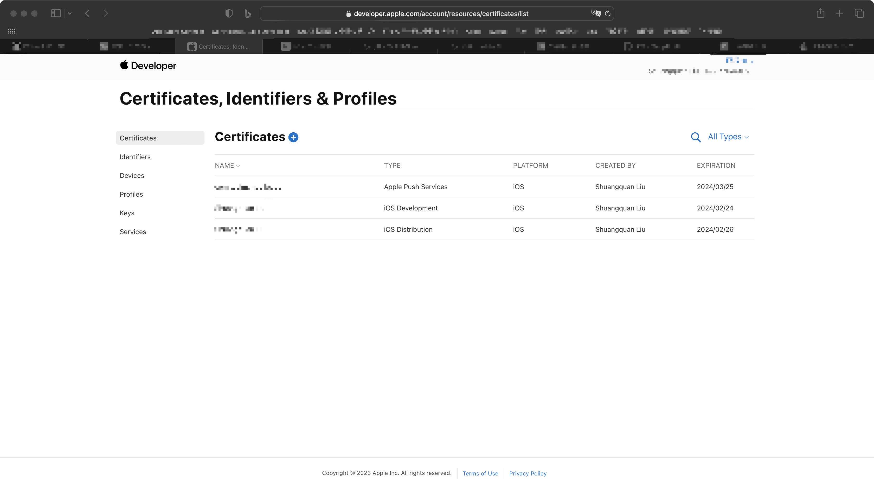Select the iOS Distribution certificate row
This screenshot has height=489, width=874.
tap(485, 229)
